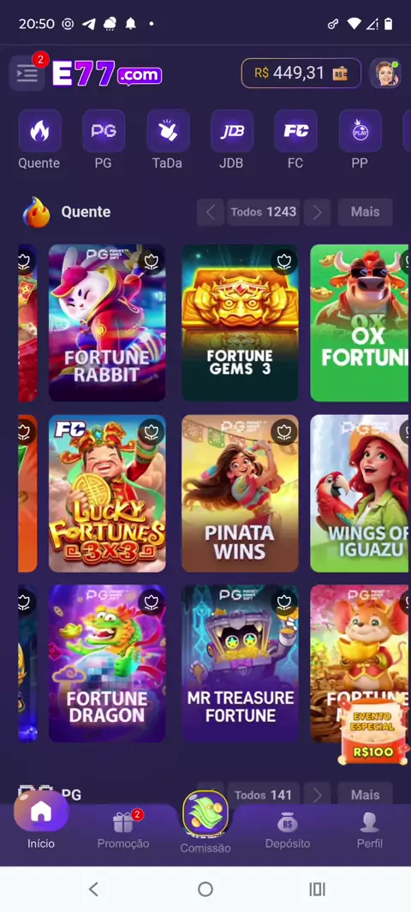Open customer support avatar icon
This screenshot has width=411, height=912.
(x=385, y=74)
